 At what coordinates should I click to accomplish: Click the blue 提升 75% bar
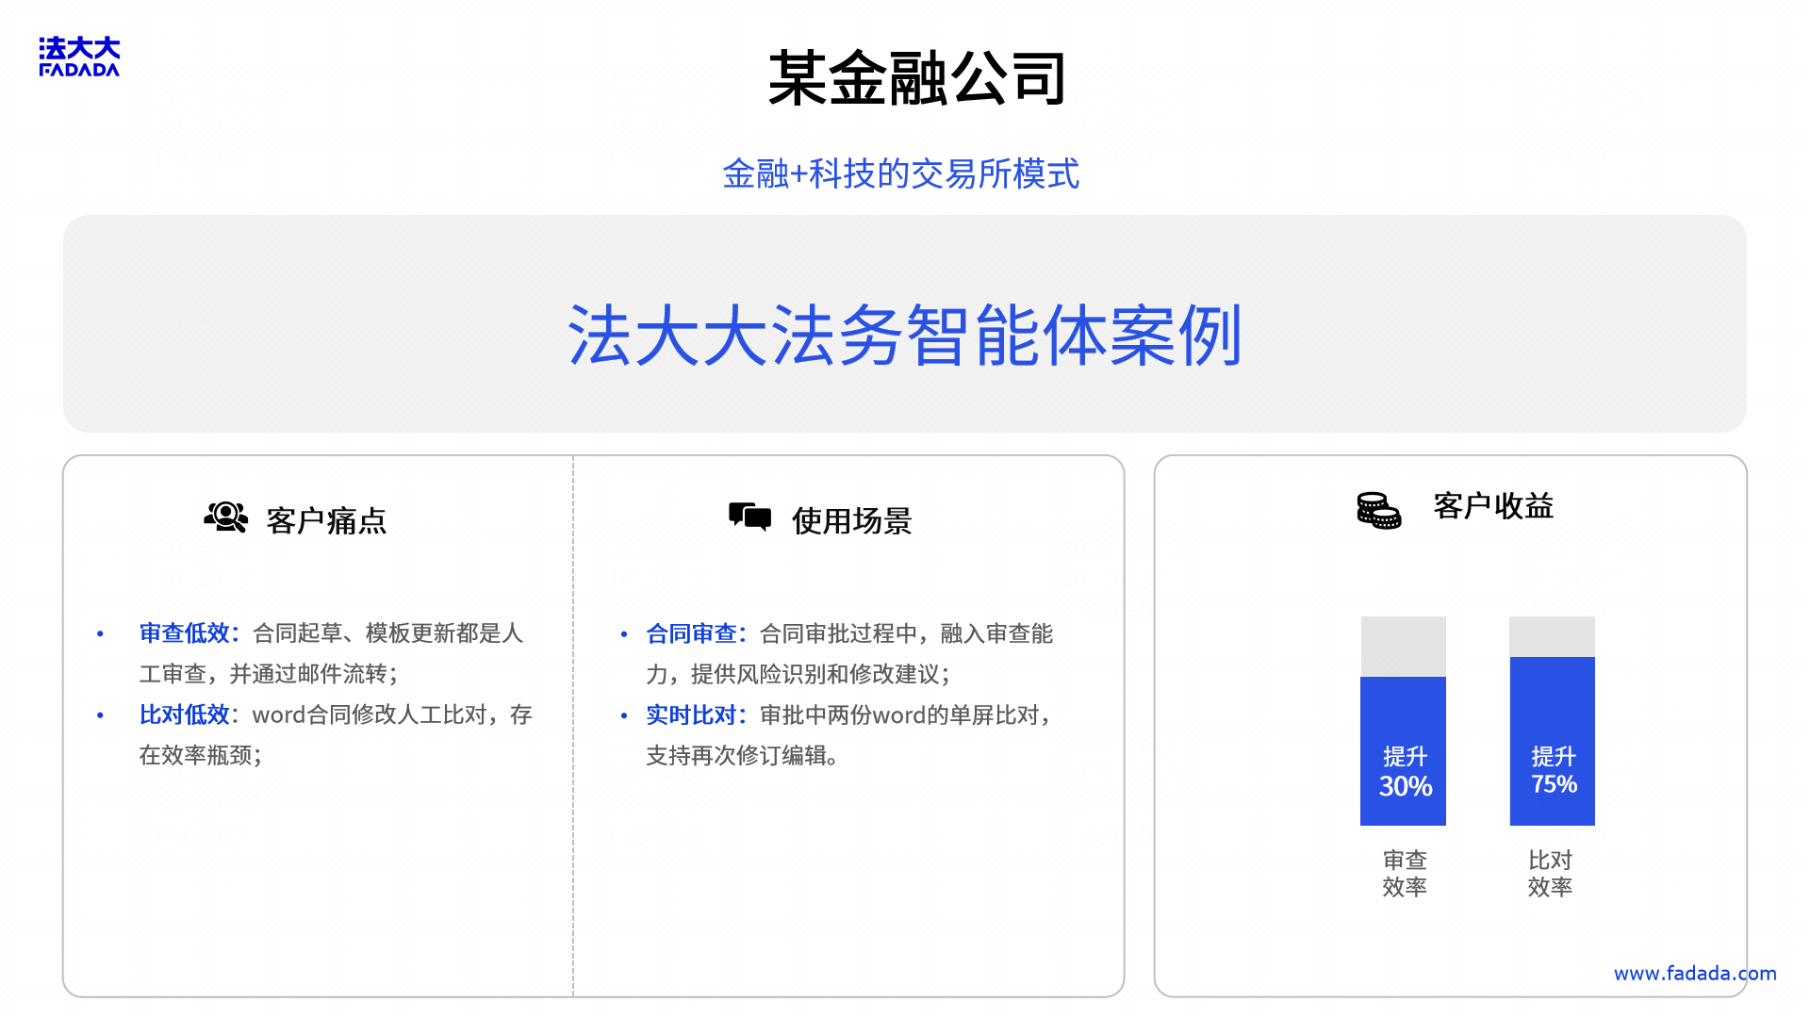(1552, 742)
